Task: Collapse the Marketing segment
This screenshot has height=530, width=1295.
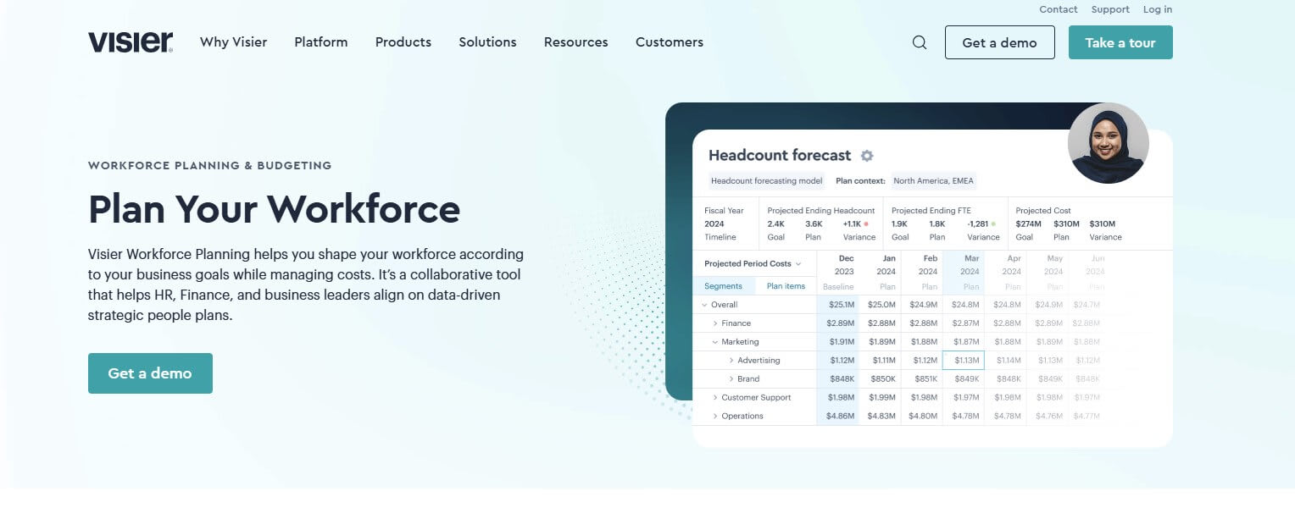Action: (714, 342)
